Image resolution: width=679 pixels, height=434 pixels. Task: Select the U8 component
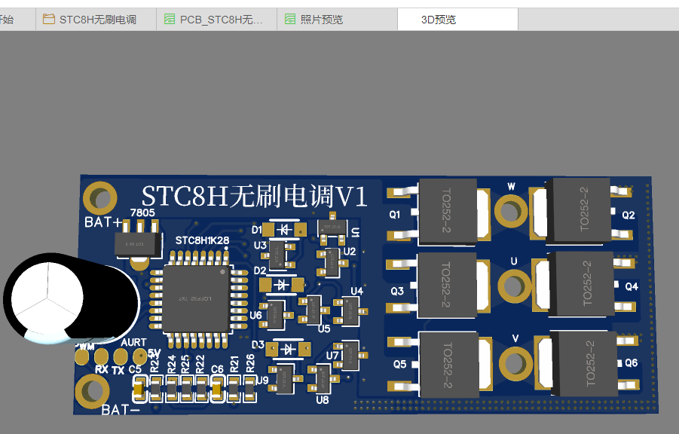[323, 377]
